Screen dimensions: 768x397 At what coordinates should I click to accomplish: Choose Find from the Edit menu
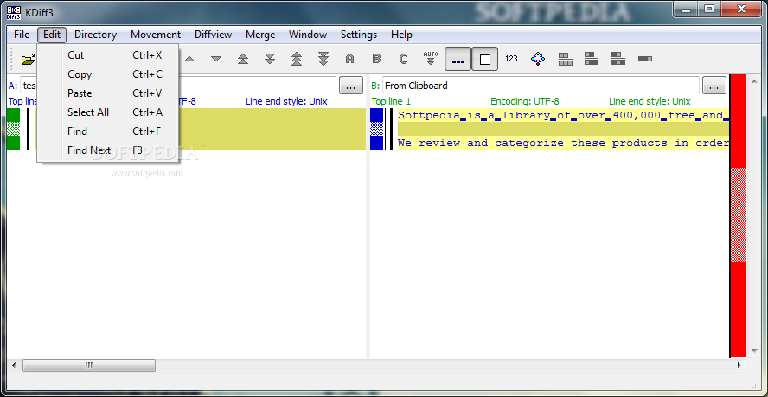[108, 131]
